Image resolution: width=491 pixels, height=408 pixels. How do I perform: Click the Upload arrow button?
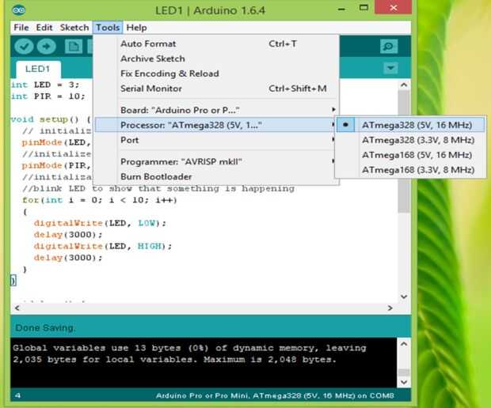47,47
